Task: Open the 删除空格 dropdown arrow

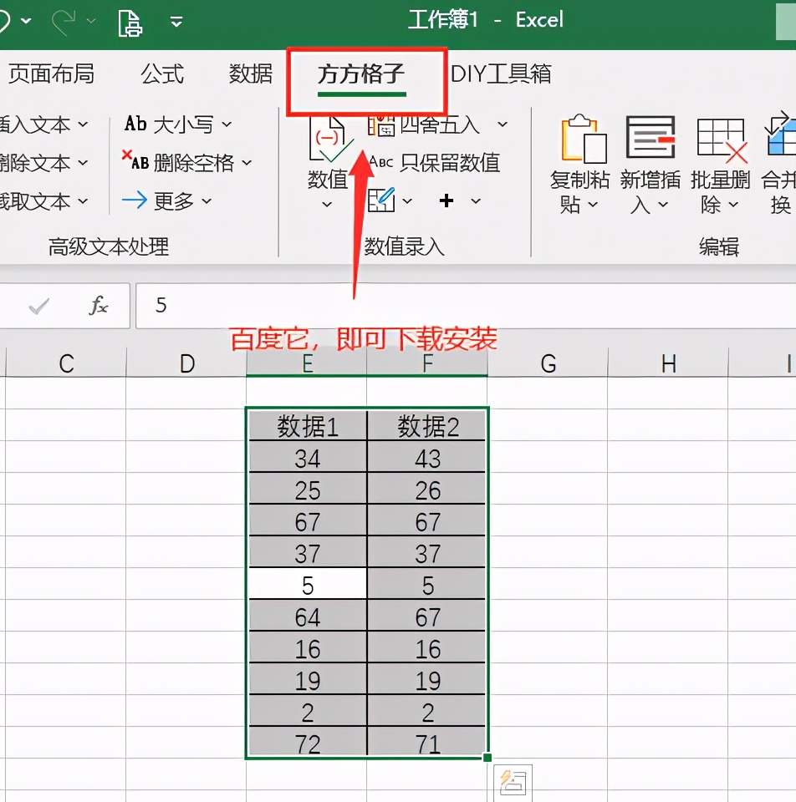Action: [247, 163]
